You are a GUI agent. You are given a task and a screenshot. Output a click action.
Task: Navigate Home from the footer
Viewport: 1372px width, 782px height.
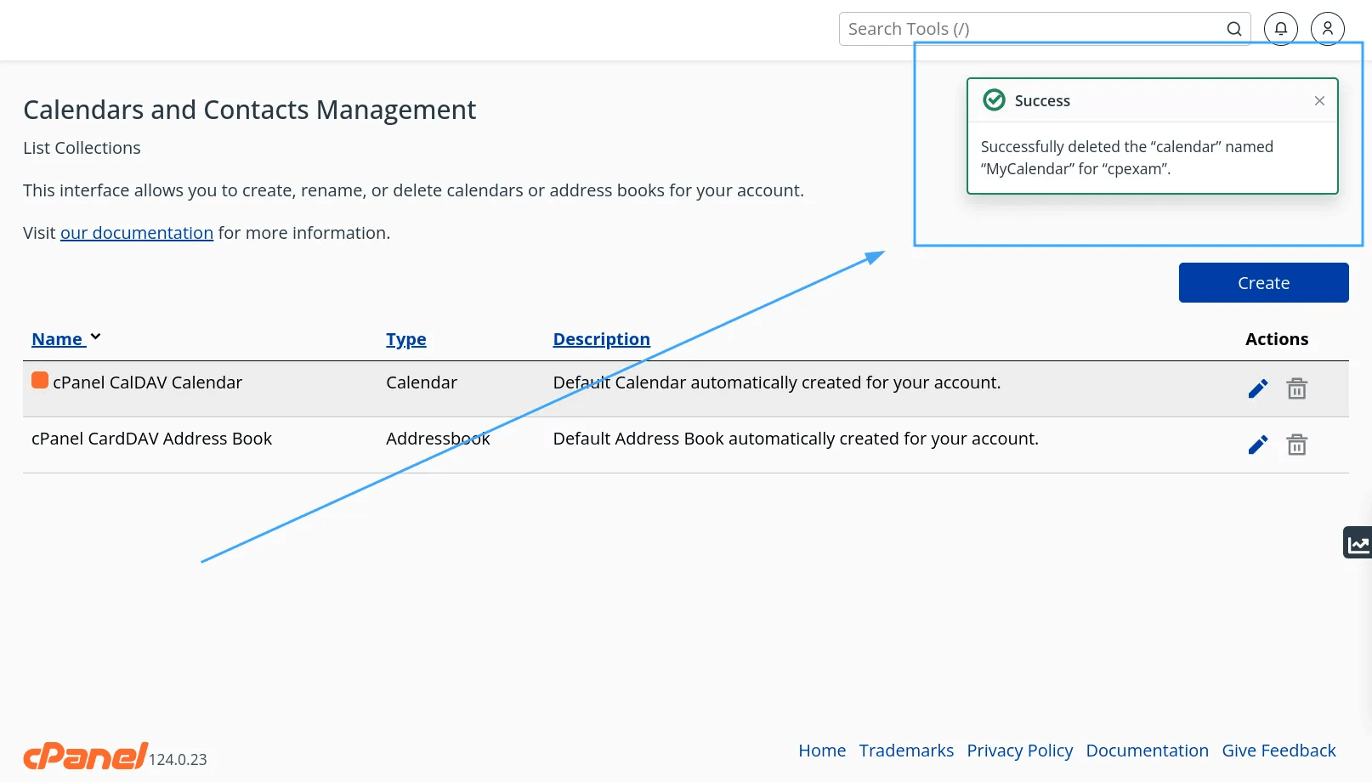(821, 751)
